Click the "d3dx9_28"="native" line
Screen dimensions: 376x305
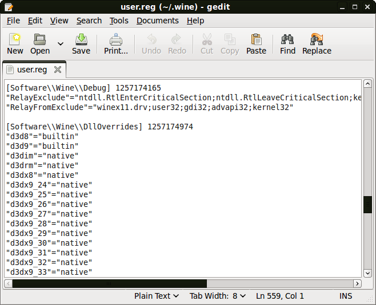[49, 223]
